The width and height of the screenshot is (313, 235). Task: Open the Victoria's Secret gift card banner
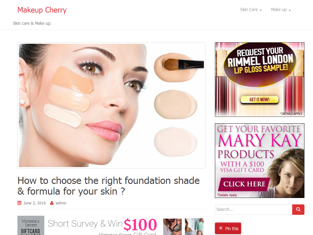click(111, 226)
